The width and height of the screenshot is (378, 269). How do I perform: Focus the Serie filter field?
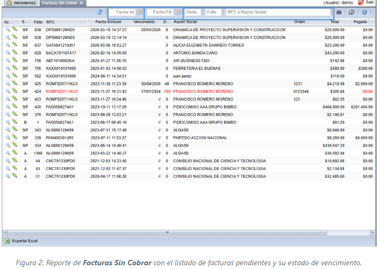point(193,12)
